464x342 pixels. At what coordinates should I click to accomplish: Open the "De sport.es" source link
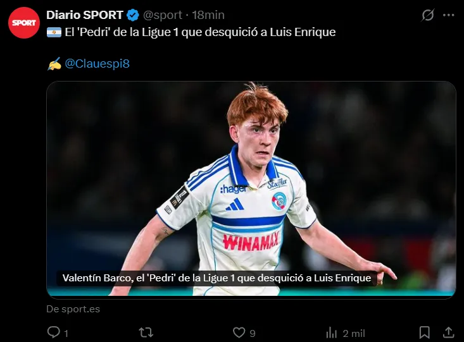(73, 309)
